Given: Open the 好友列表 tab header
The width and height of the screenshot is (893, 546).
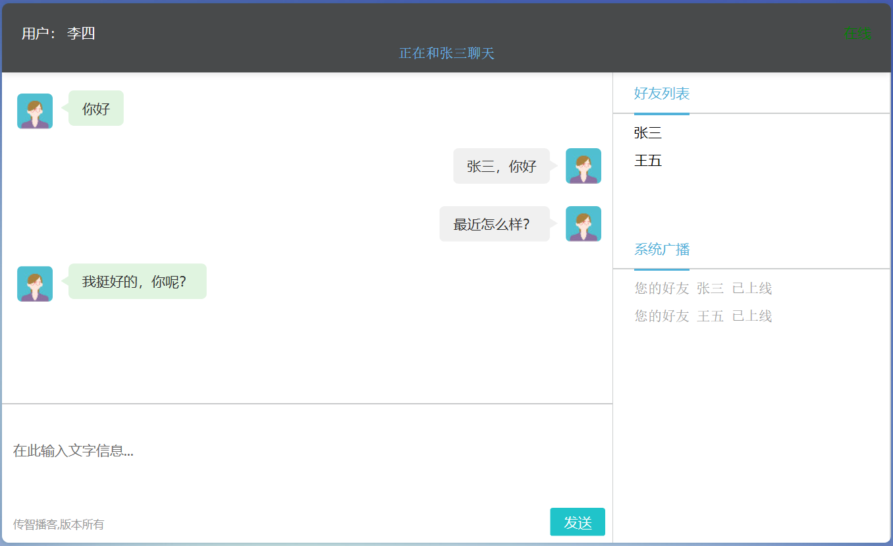Looking at the screenshot, I should coord(662,94).
